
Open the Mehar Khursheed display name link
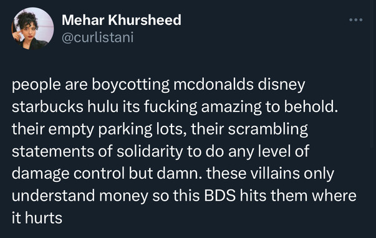click(122, 20)
